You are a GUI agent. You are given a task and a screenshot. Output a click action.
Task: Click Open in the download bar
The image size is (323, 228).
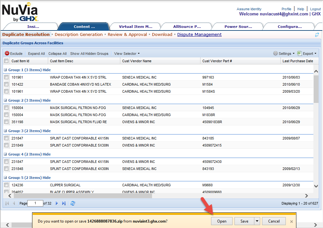tap(222, 221)
